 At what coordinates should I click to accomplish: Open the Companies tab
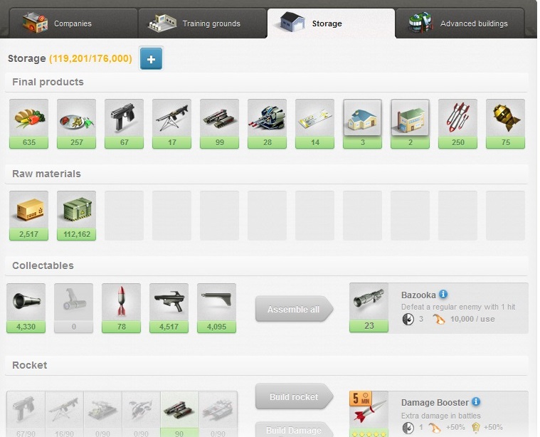73,23
